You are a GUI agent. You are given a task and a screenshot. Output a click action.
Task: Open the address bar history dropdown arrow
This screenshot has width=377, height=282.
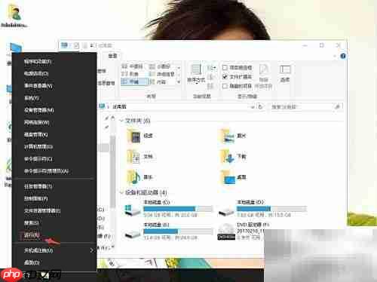pos(253,107)
